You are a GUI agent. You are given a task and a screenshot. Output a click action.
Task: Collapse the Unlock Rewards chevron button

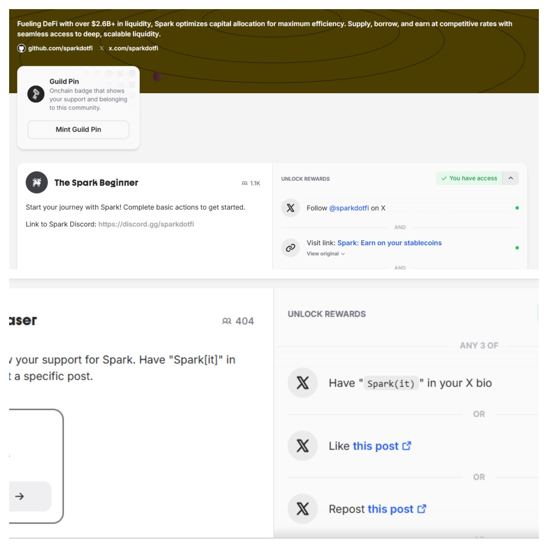click(x=511, y=178)
